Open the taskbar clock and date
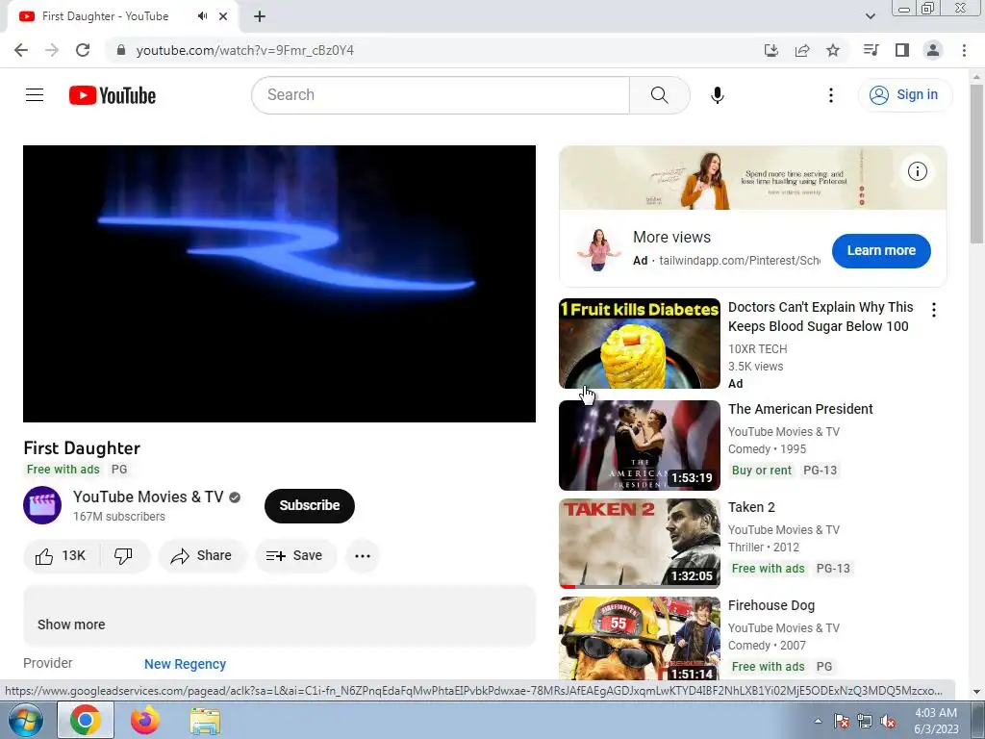 pyautogui.click(x=936, y=721)
